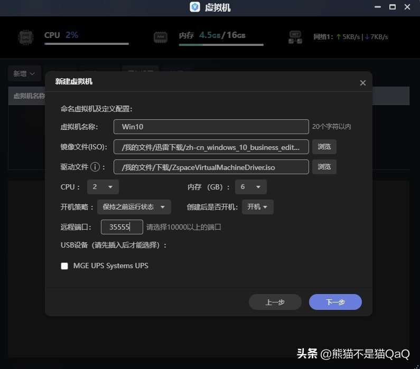Click the 下一步 button
Image resolution: width=420 pixels, height=369 pixels.
click(335, 302)
